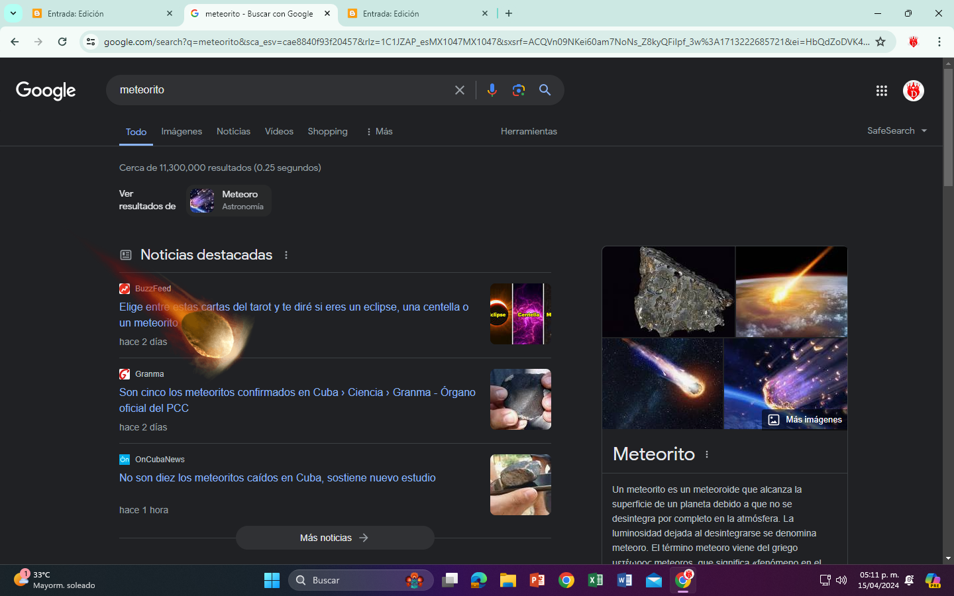The width and height of the screenshot is (954, 596).
Task: Open BuzzFeed tarot eclipse article link
Action: (x=293, y=315)
